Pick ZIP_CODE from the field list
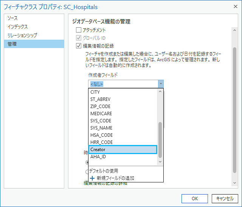The height and width of the screenshot is (207, 242). click(123, 106)
